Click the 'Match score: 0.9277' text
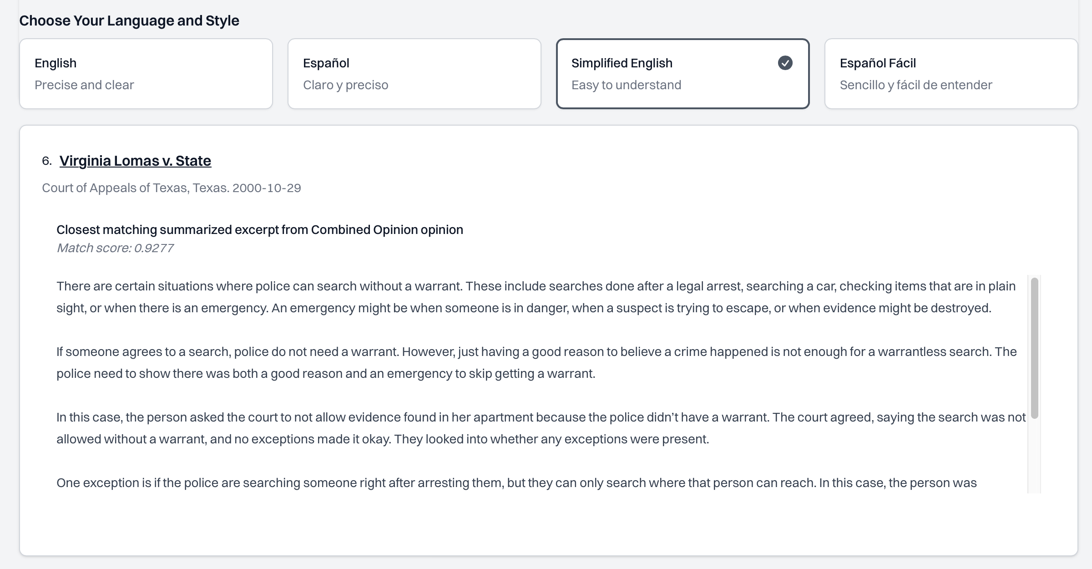 tap(115, 248)
